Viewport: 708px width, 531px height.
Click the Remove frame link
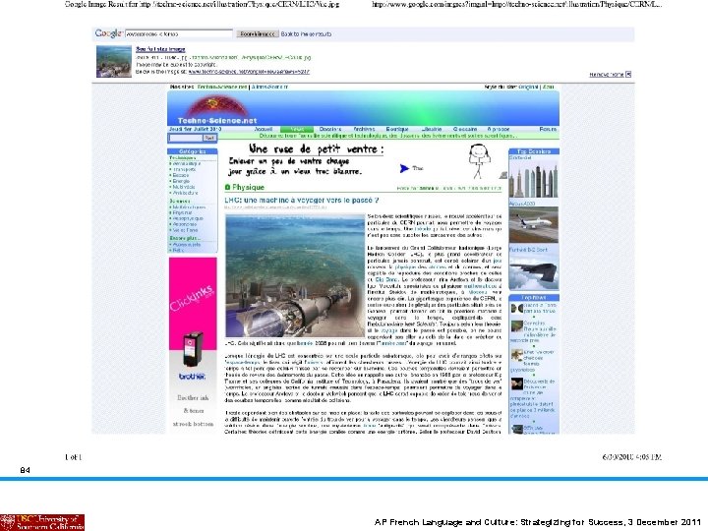pos(607,75)
